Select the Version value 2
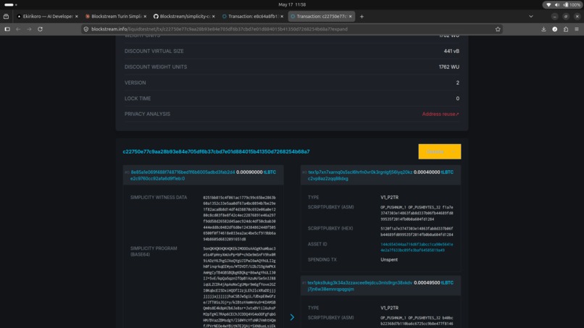 [458, 83]
